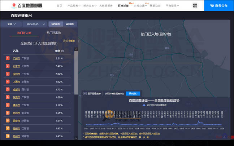
Task: Click the 比例 help question-mark icon
Action: coord(62,51)
